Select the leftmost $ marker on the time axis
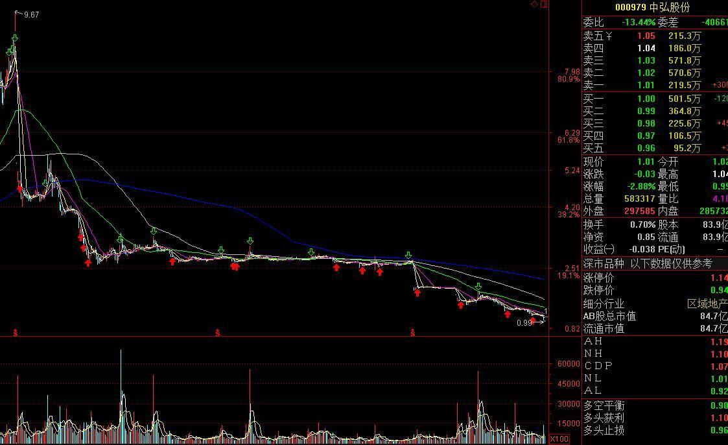 tap(15, 333)
